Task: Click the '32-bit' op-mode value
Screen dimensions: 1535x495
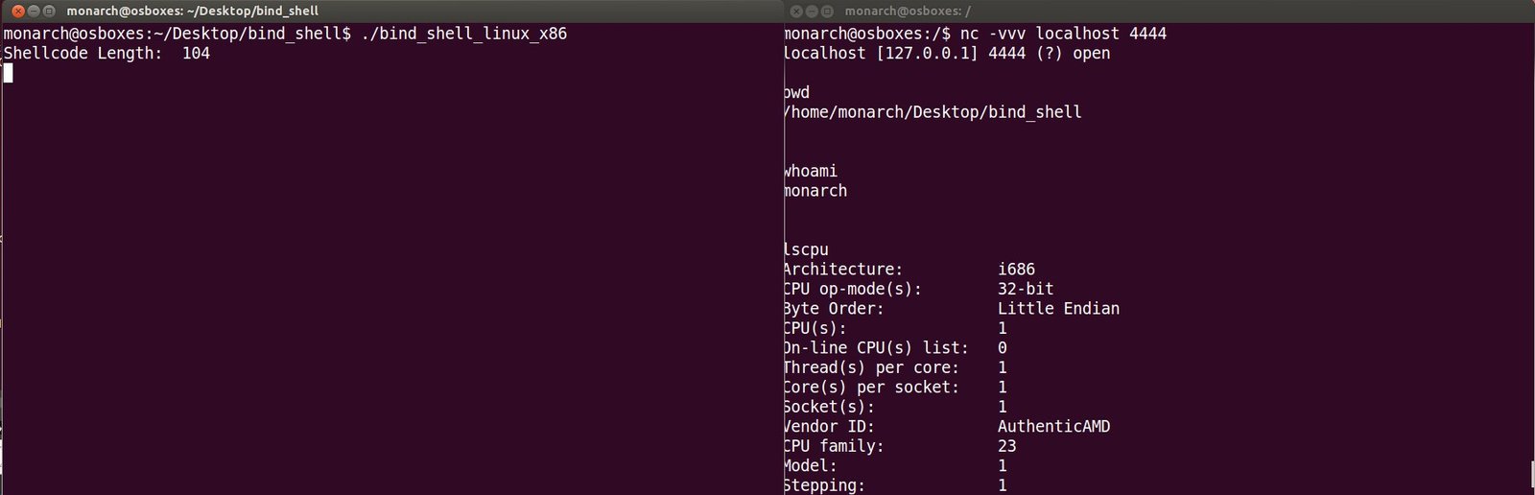Action: (1026, 289)
